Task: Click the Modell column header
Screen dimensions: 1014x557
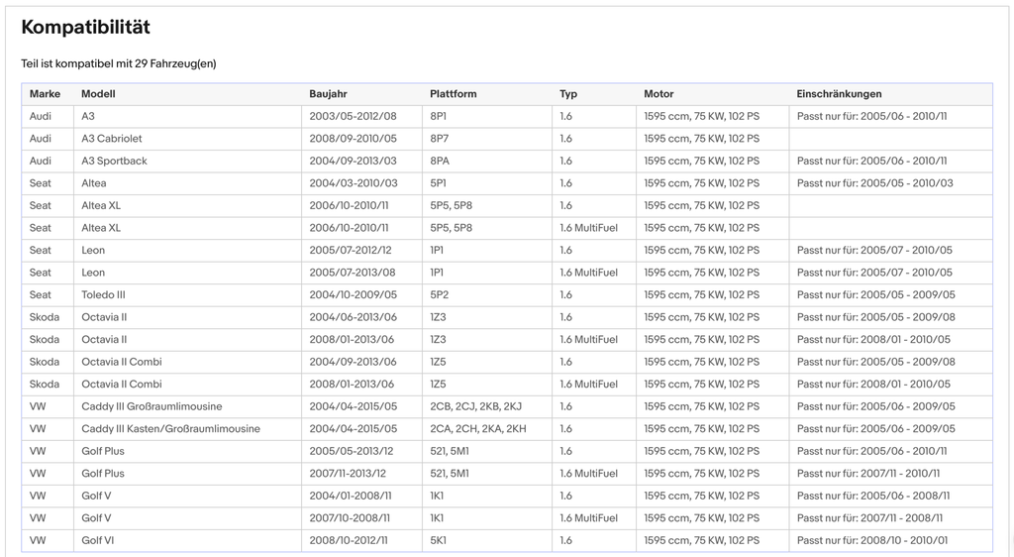Action: point(98,94)
